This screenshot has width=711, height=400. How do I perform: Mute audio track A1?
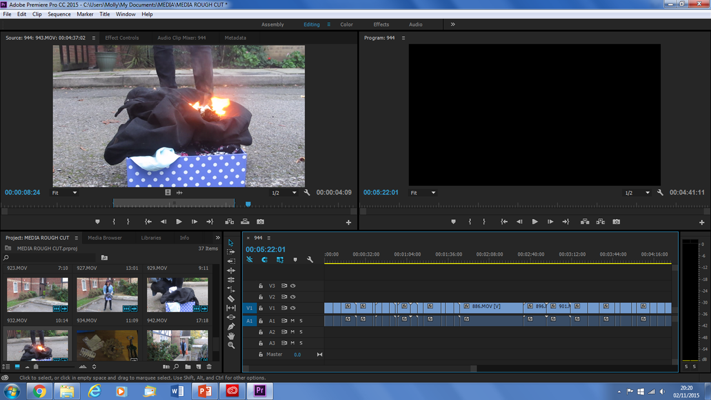tap(293, 321)
